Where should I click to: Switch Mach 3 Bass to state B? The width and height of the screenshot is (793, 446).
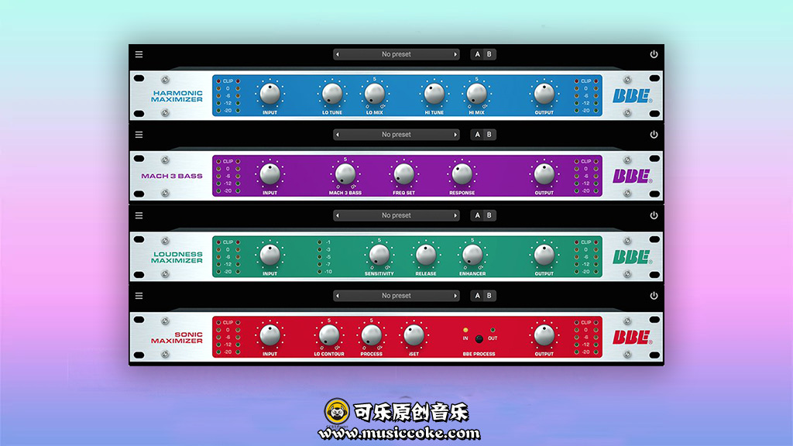[x=489, y=135]
